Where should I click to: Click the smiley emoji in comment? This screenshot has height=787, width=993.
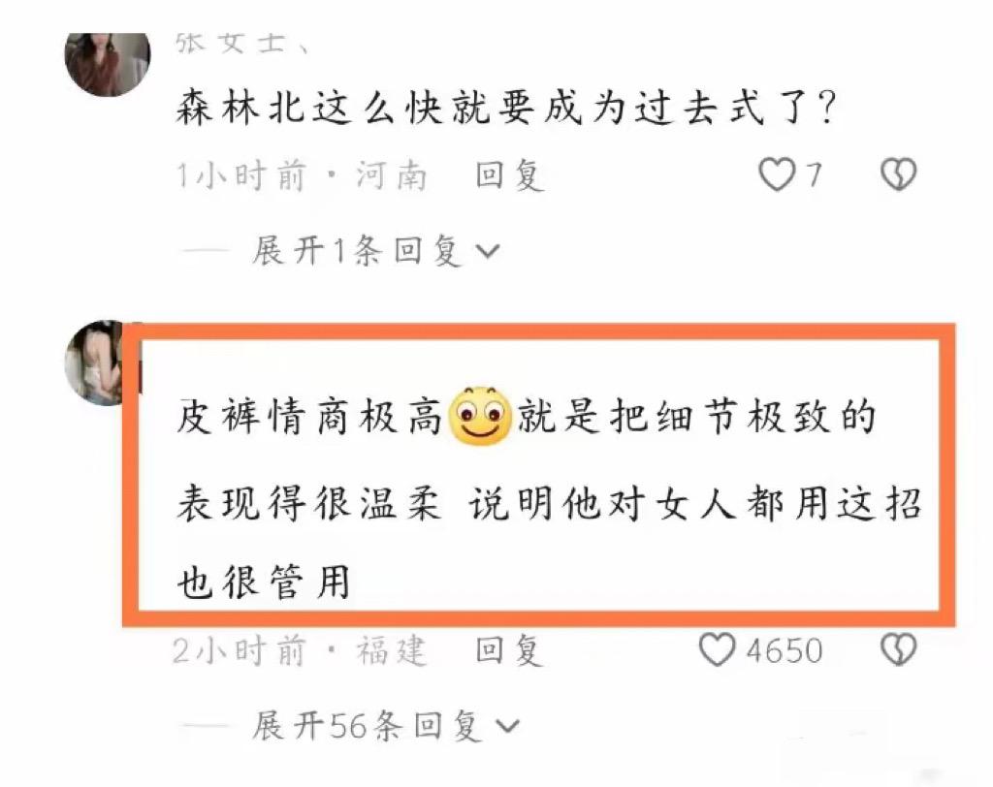(479, 416)
